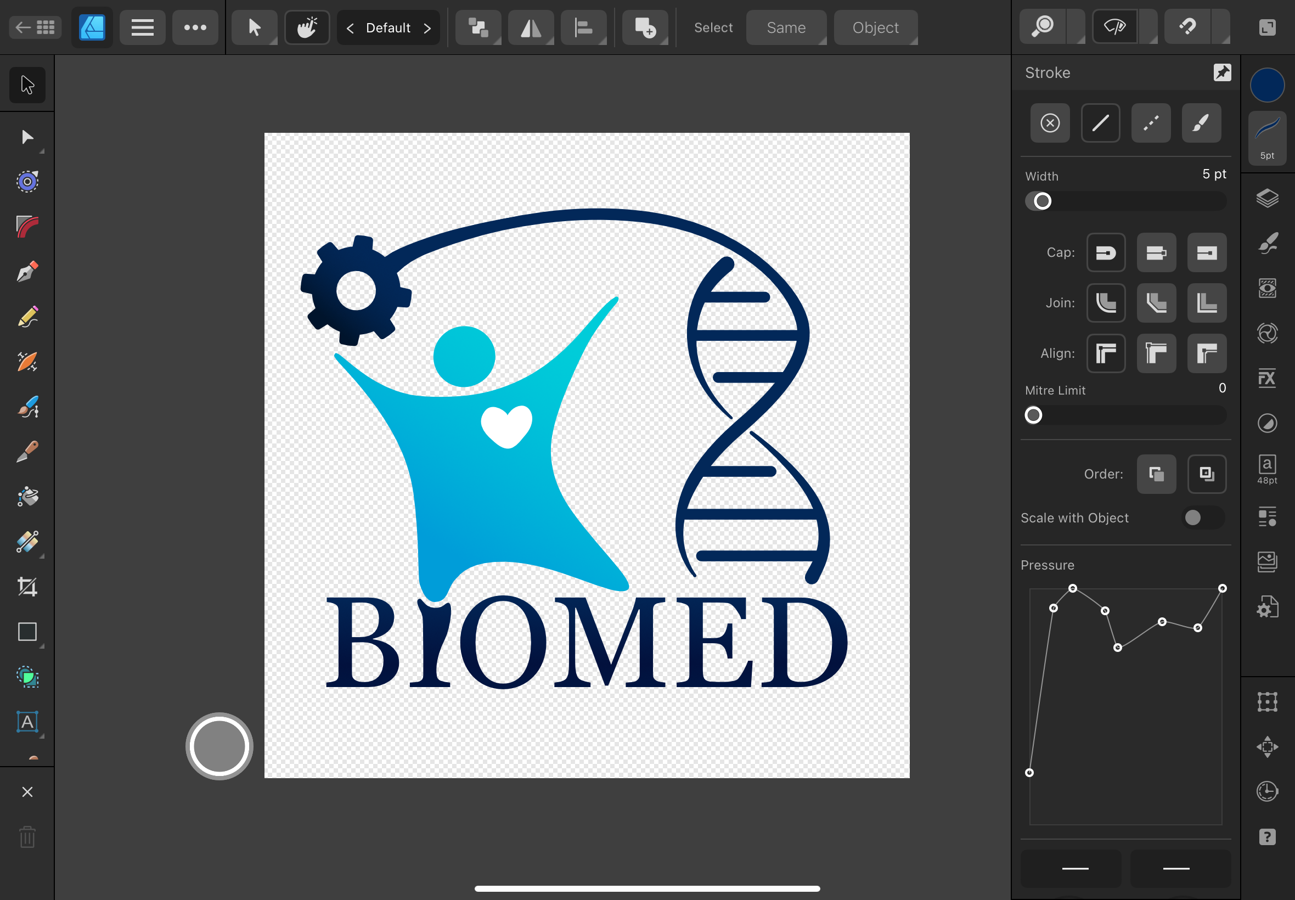Select the Node tool
Viewport: 1295px width, 900px height.
click(x=27, y=137)
